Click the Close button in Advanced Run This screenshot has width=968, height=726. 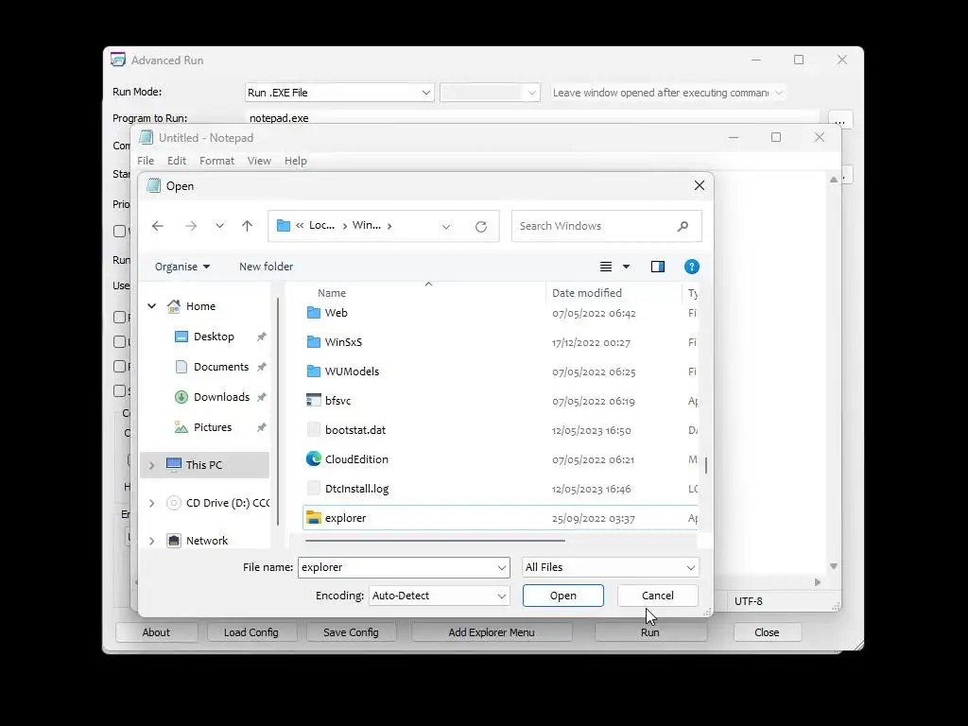767,632
